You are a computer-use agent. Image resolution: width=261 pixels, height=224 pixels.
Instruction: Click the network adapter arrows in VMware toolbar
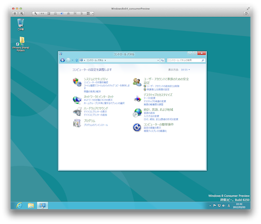(42, 13)
